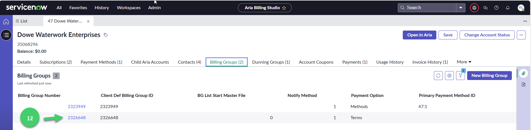The image size is (531, 130).
Task: Sort by Payment Option column header
Action: [367, 96]
